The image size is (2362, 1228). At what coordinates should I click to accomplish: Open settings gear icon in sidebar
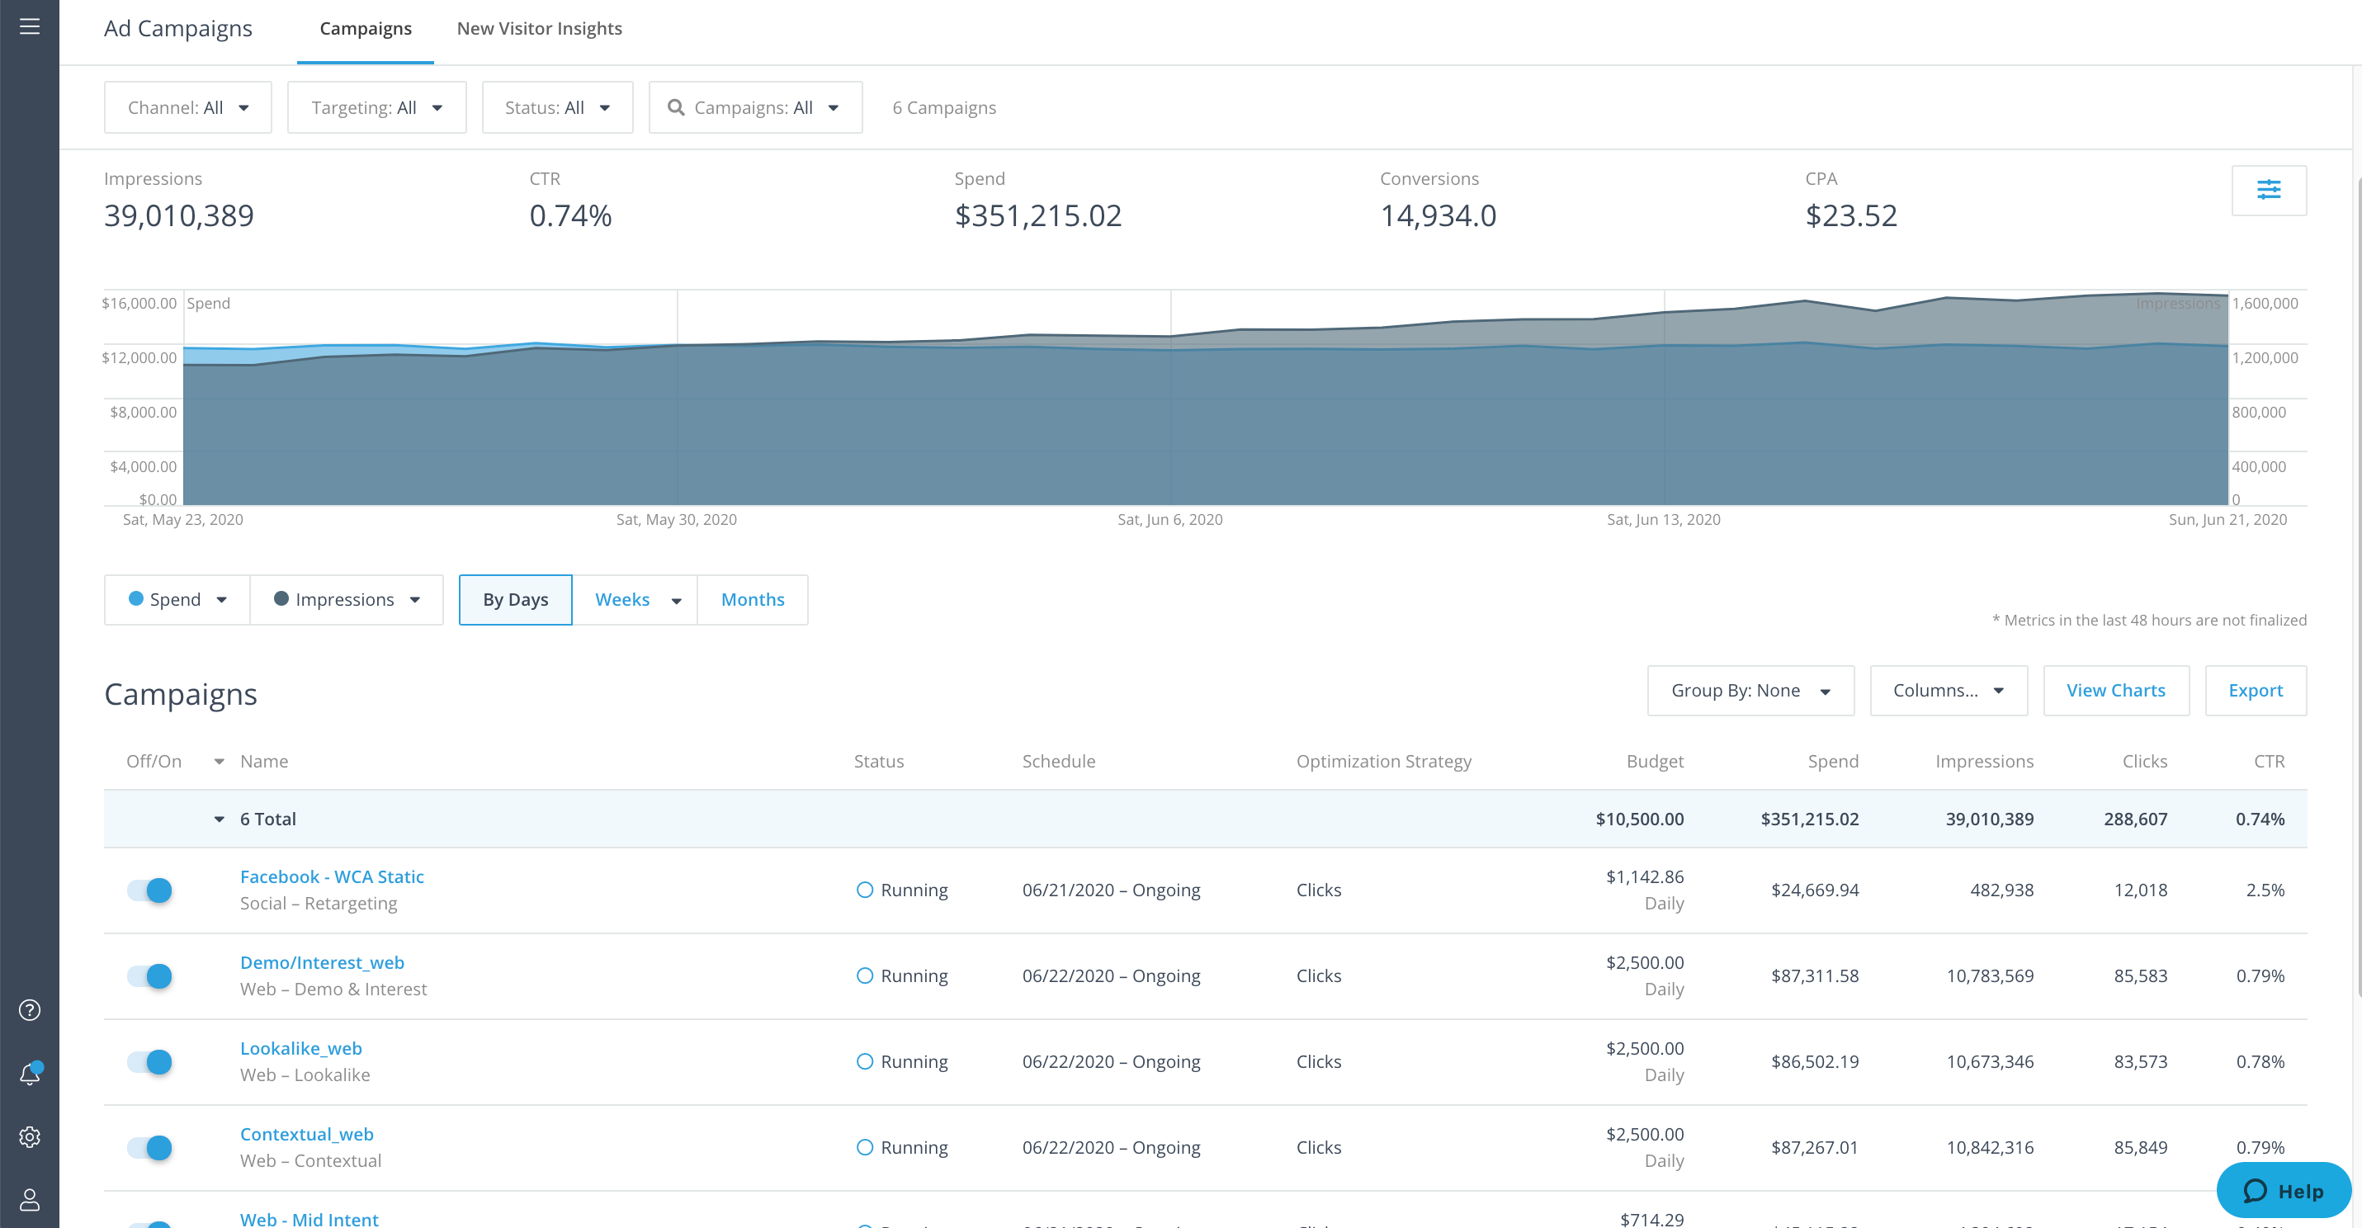tap(30, 1137)
